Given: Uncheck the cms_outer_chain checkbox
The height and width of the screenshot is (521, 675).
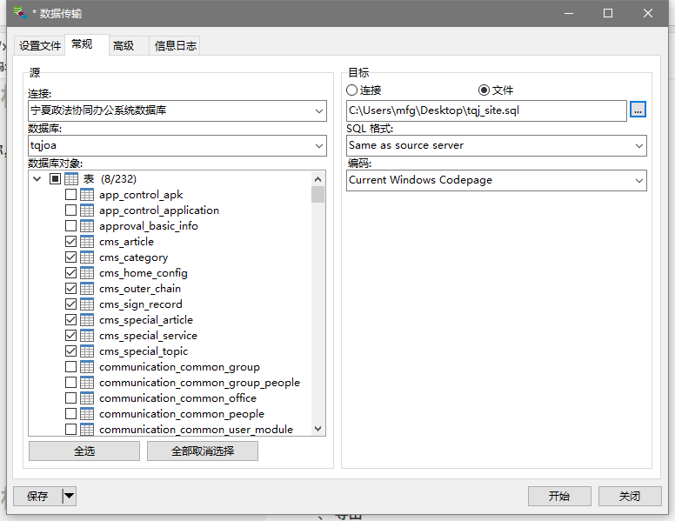Looking at the screenshot, I should [71, 289].
